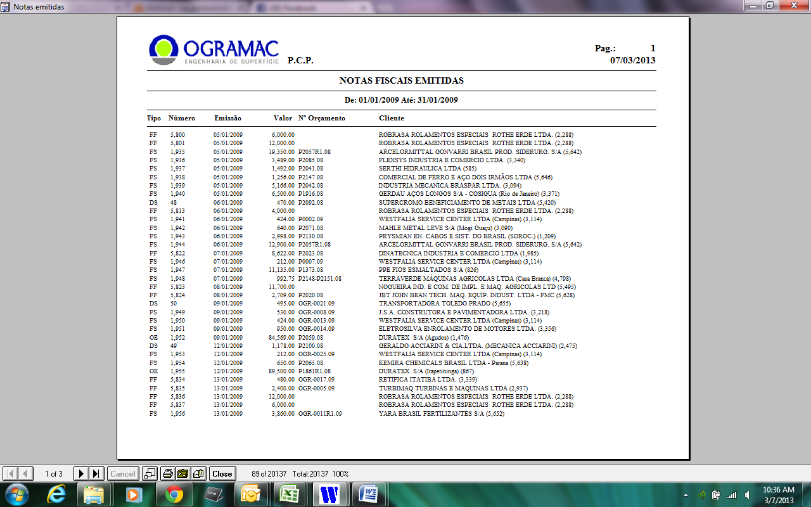The image size is (811, 507).
Task: Click the 'NOTAS FISCAIS EMITIDAS' report title
Action: (402, 81)
